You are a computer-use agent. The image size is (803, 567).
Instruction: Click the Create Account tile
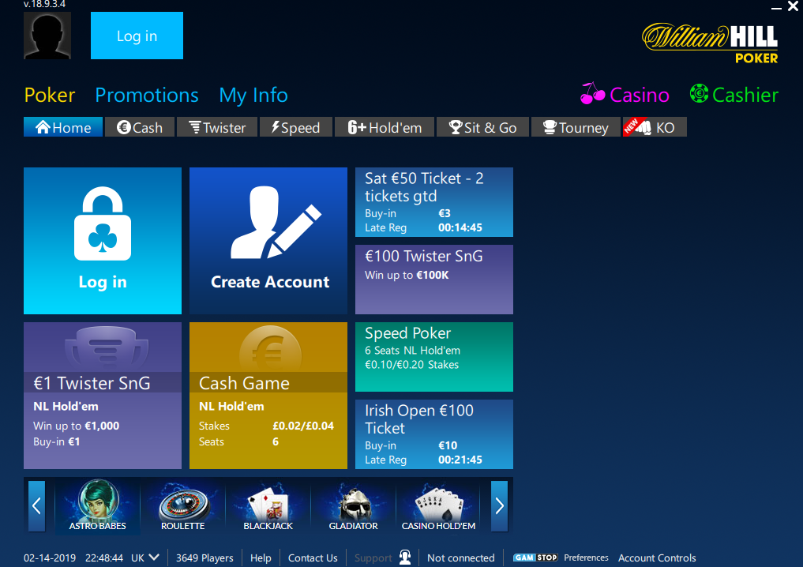268,240
